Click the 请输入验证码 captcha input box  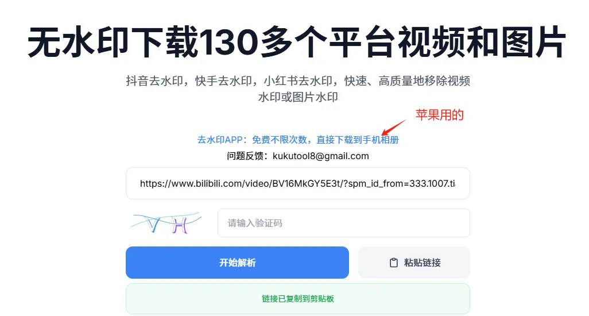click(x=344, y=223)
